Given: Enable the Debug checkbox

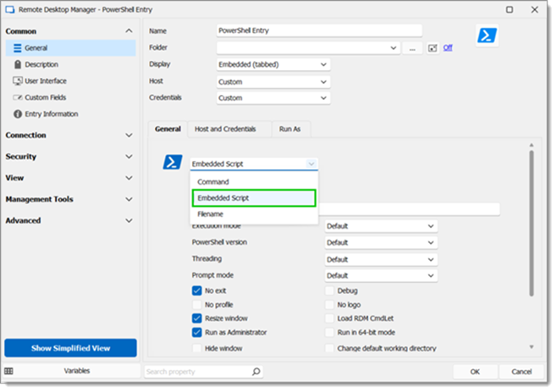Looking at the screenshot, I should 329,290.
